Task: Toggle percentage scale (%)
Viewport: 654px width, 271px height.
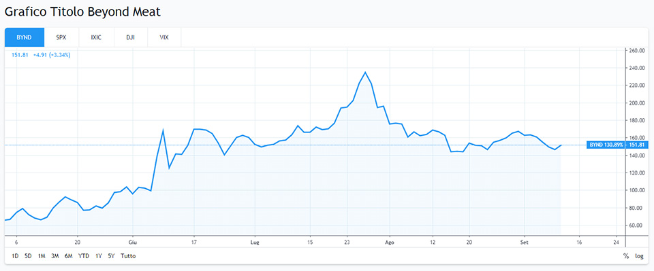Action: (x=626, y=256)
